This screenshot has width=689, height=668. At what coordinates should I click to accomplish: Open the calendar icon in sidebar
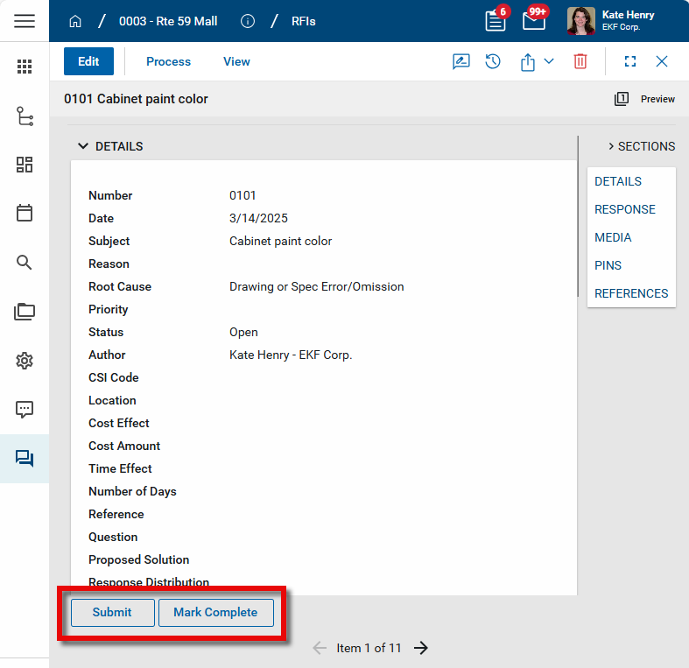pyautogui.click(x=25, y=213)
